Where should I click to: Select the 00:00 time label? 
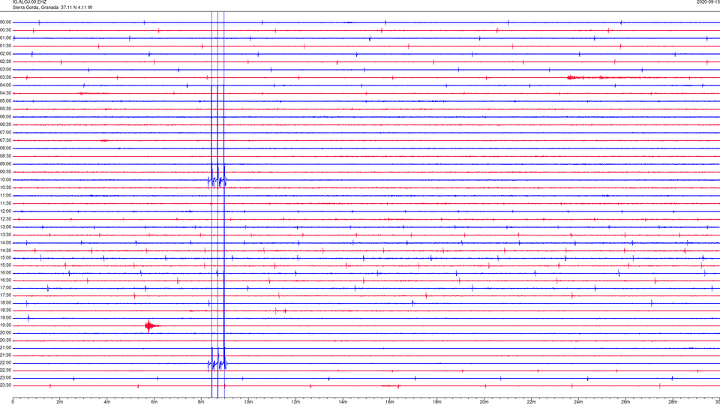6,22
